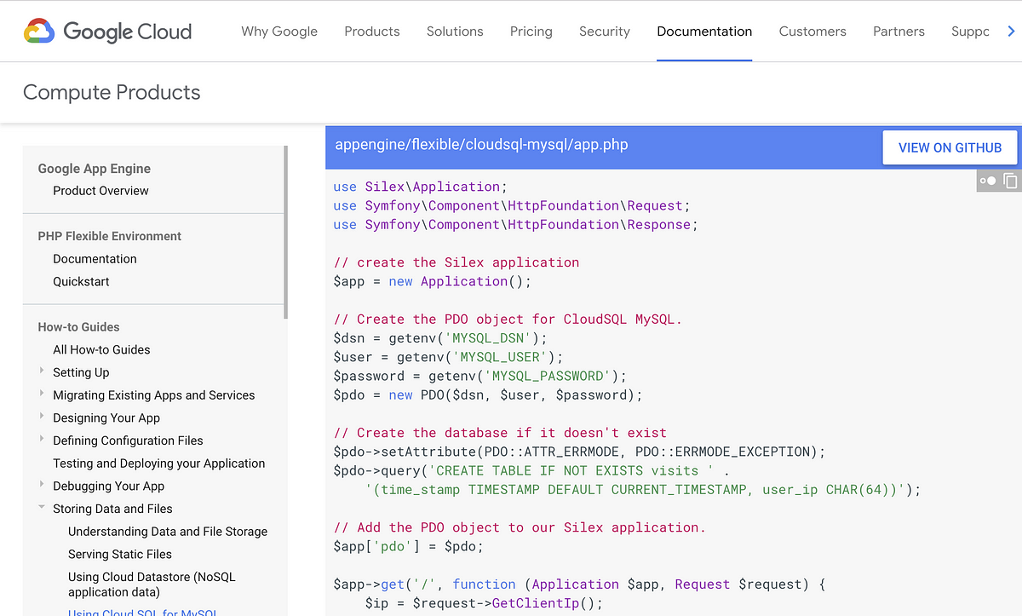Click the line '$app = new Application();'
The width and height of the screenshot is (1022, 616).
click(432, 281)
